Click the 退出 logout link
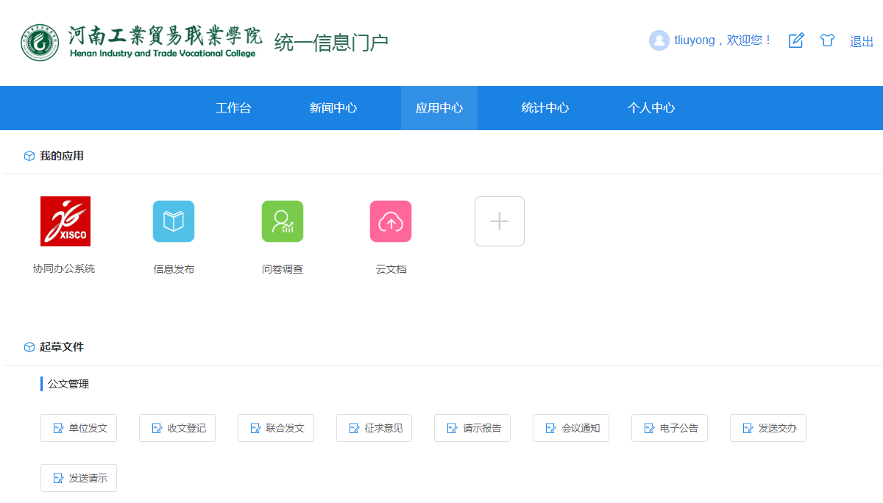Viewport: 883px width, 503px height. [x=862, y=41]
